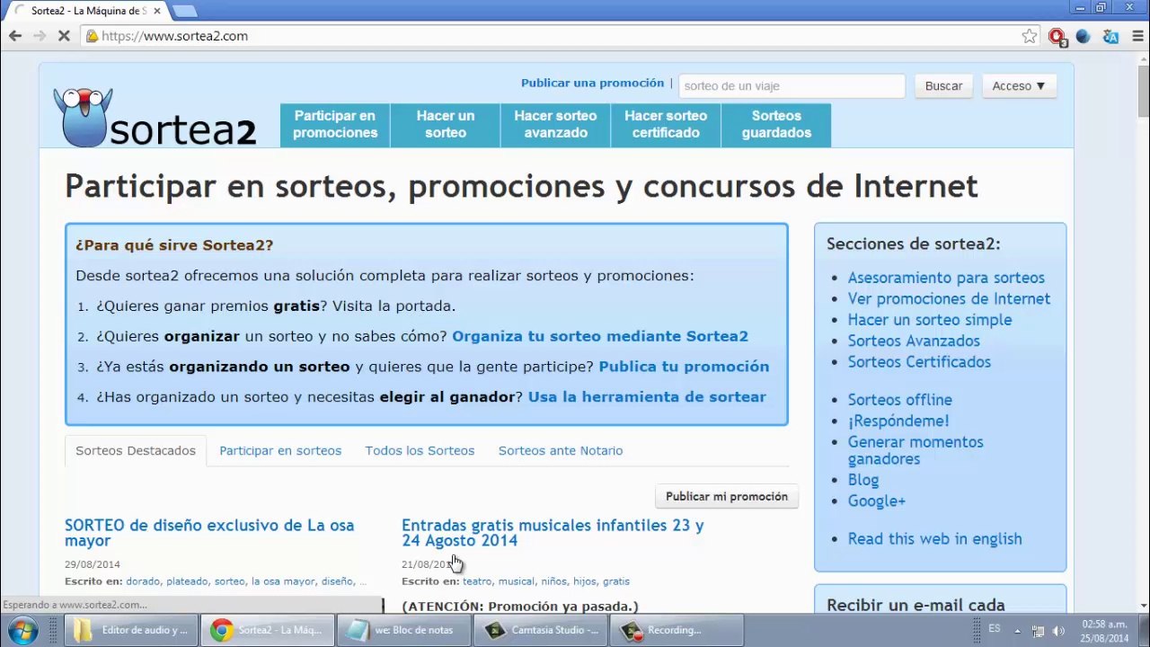
Task: Switch to 'Sorteos ante Notario' tab
Action: click(561, 451)
